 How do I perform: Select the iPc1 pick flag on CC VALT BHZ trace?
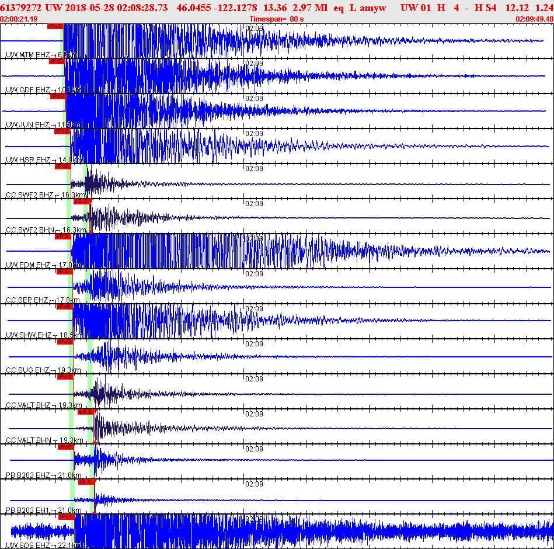pos(65,377)
